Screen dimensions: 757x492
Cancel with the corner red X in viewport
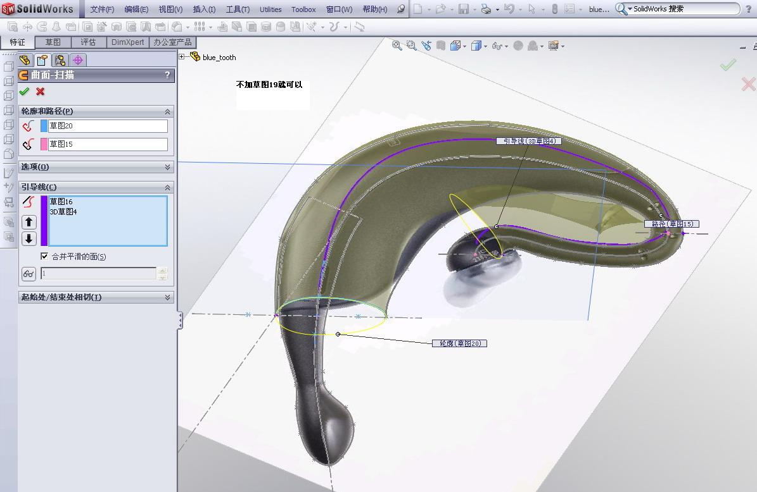[x=748, y=84]
